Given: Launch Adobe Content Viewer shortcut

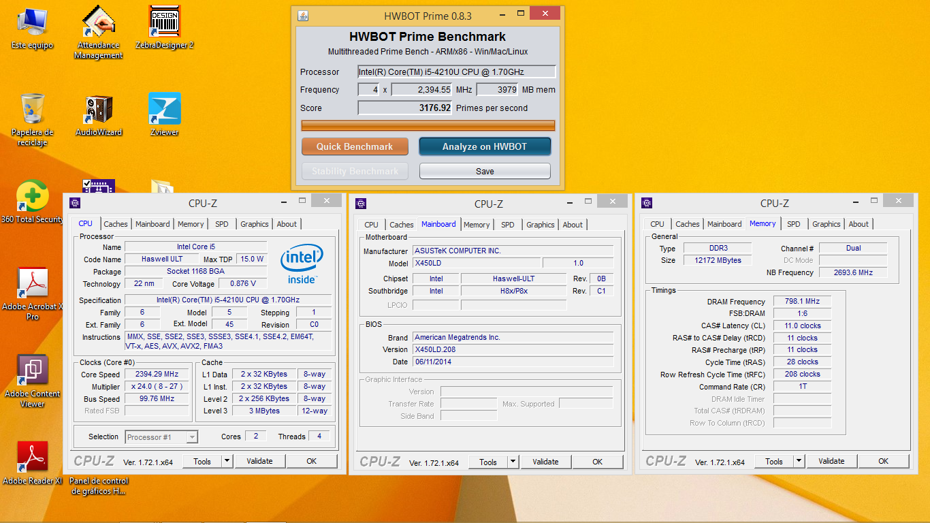Looking at the screenshot, I should [x=32, y=381].
